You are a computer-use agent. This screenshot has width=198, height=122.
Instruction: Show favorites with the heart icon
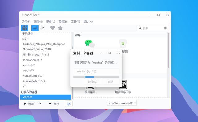tap(53, 28)
